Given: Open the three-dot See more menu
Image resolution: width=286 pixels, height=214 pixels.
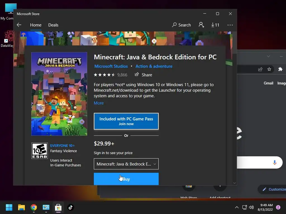Looking at the screenshot, I should (230, 25).
